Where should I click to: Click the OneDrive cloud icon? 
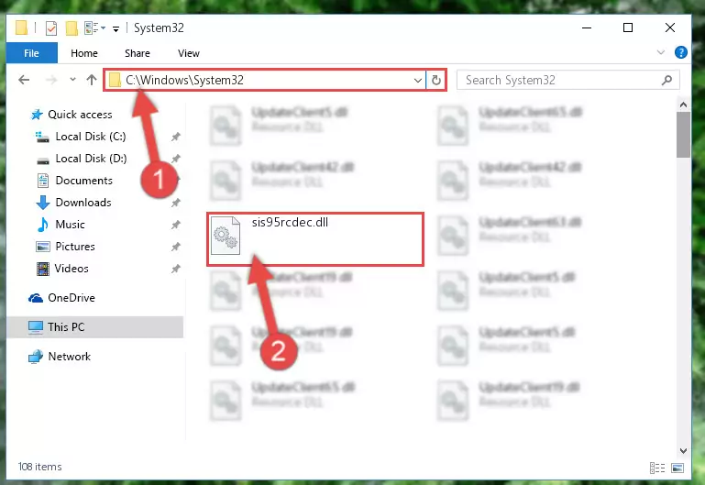(36, 298)
